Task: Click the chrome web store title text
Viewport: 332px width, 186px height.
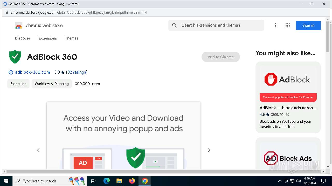Action: pos(44,25)
